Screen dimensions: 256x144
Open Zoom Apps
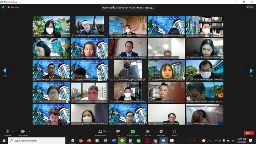tap(174, 132)
